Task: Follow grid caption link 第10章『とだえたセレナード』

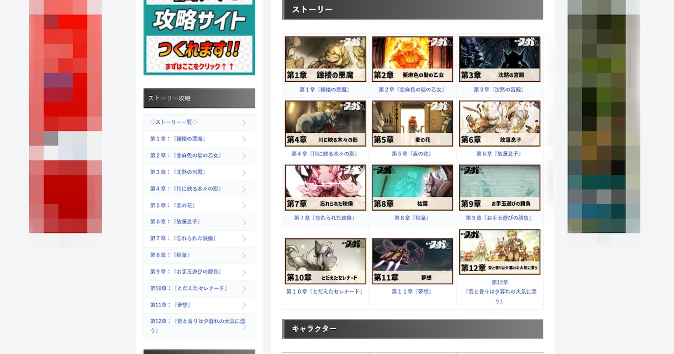Action: pyautogui.click(x=325, y=291)
